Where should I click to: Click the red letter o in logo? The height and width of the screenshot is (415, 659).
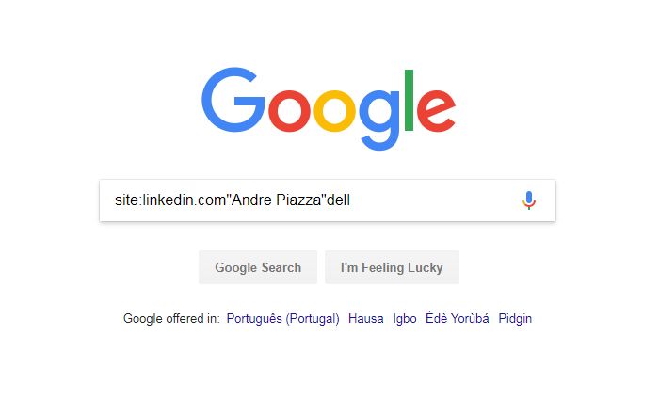point(289,111)
